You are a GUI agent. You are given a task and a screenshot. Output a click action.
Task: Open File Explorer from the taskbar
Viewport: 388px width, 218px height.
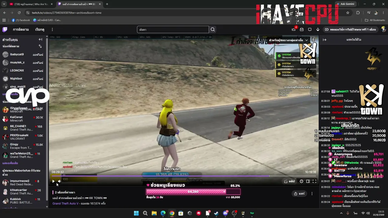154,213
